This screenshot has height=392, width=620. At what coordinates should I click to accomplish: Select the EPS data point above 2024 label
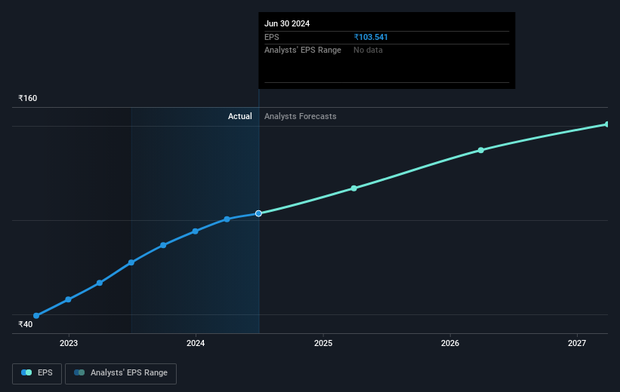pos(196,231)
